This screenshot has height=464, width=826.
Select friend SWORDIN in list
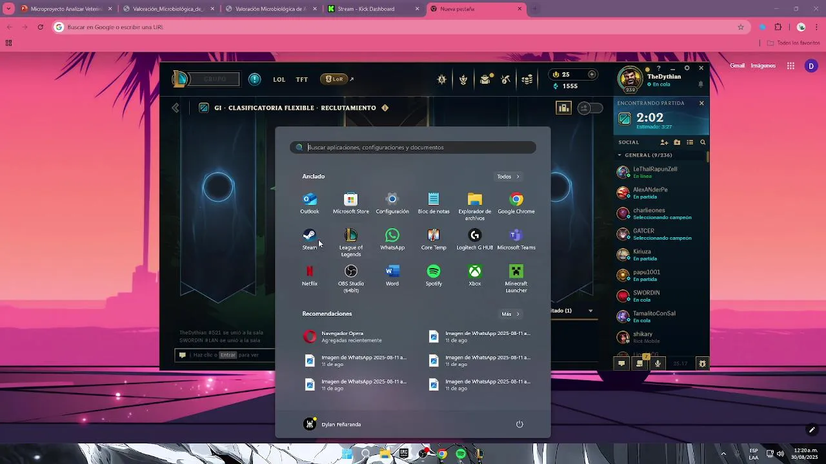[661, 296]
